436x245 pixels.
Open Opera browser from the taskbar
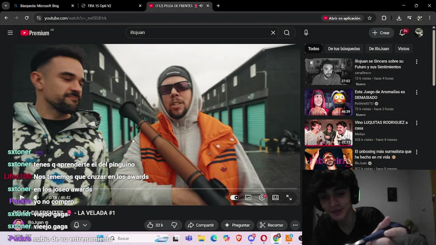coord(264,239)
